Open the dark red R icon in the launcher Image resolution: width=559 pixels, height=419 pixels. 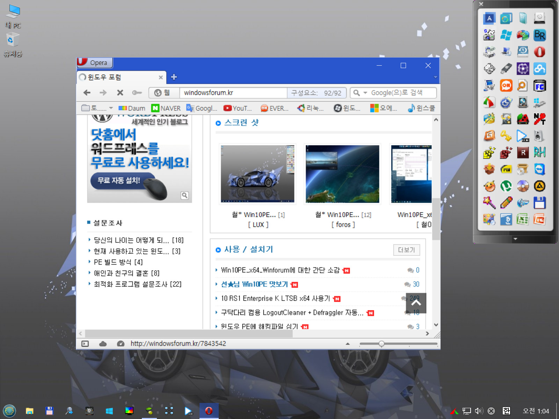click(x=523, y=153)
